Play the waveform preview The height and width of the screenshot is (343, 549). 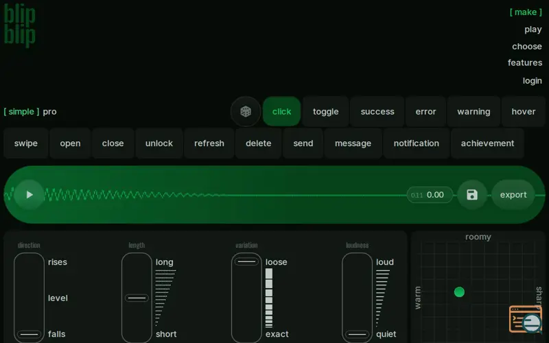pyautogui.click(x=30, y=195)
